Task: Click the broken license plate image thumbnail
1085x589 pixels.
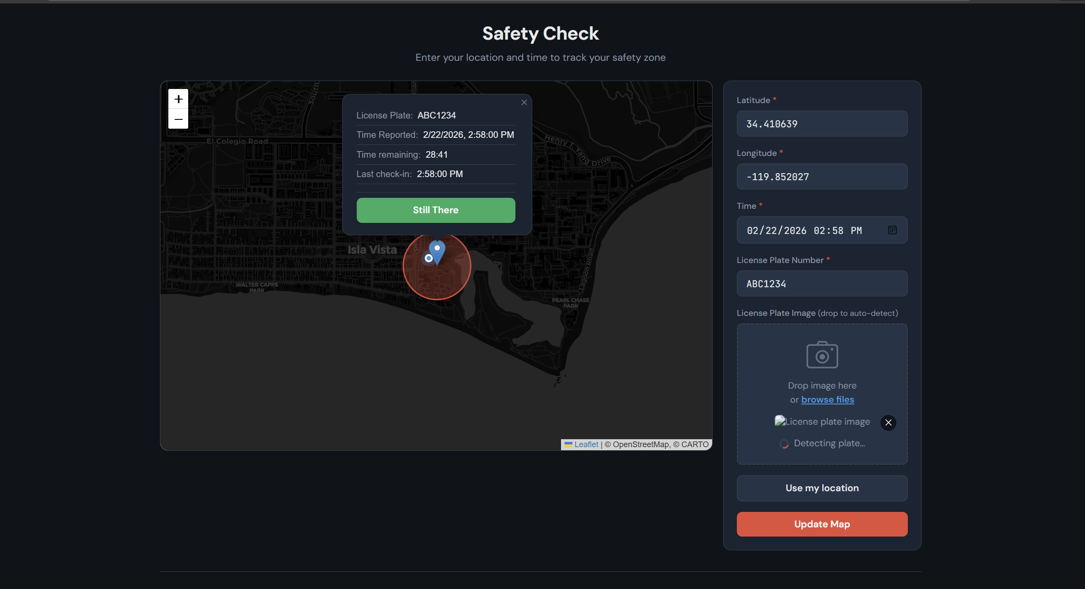Action: tap(822, 422)
